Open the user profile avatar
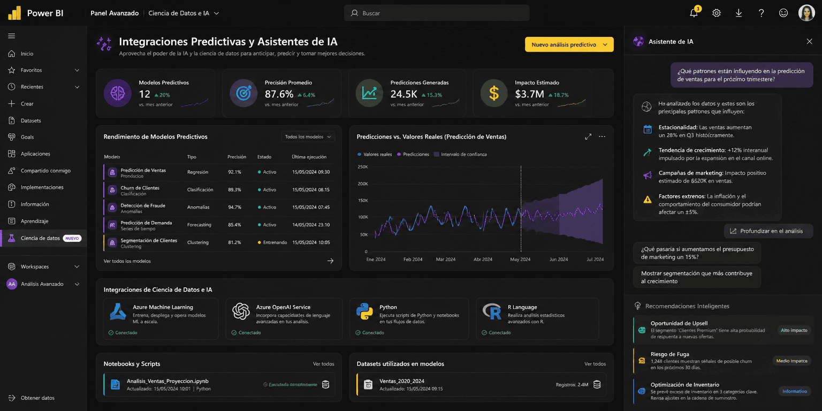The image size is (822, 411). [x=806, y=13]
